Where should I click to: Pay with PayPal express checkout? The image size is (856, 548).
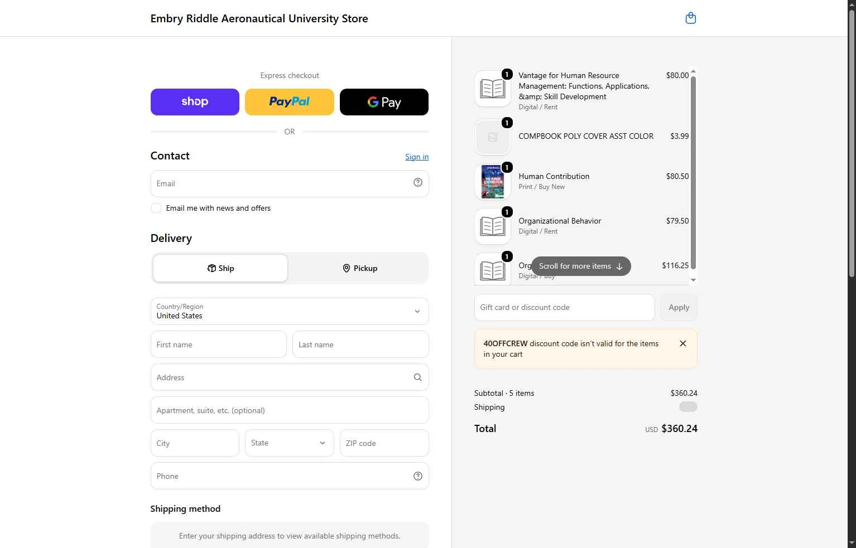290,102
